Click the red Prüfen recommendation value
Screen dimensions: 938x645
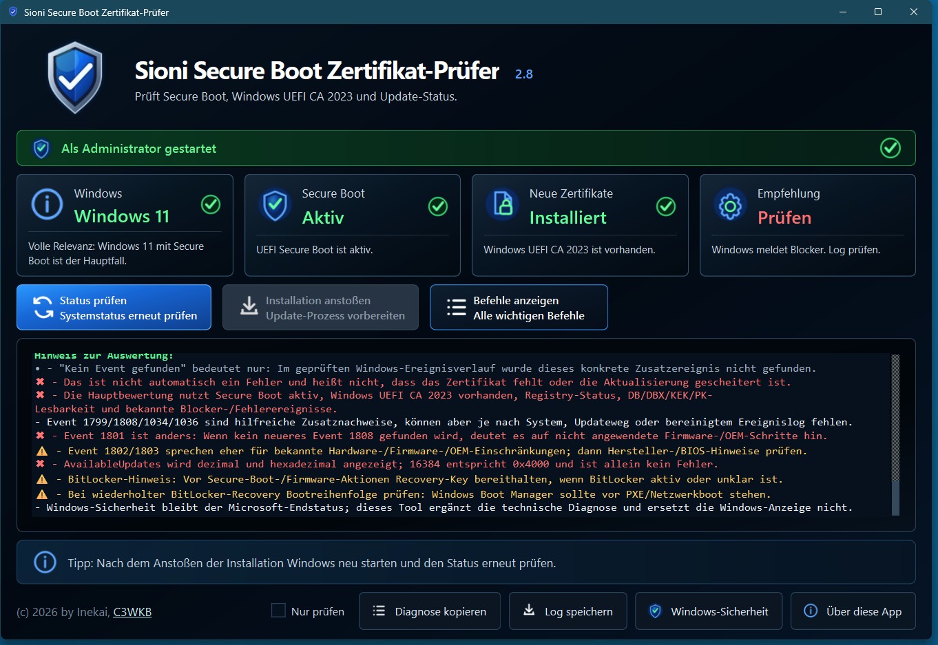[784, 218]
